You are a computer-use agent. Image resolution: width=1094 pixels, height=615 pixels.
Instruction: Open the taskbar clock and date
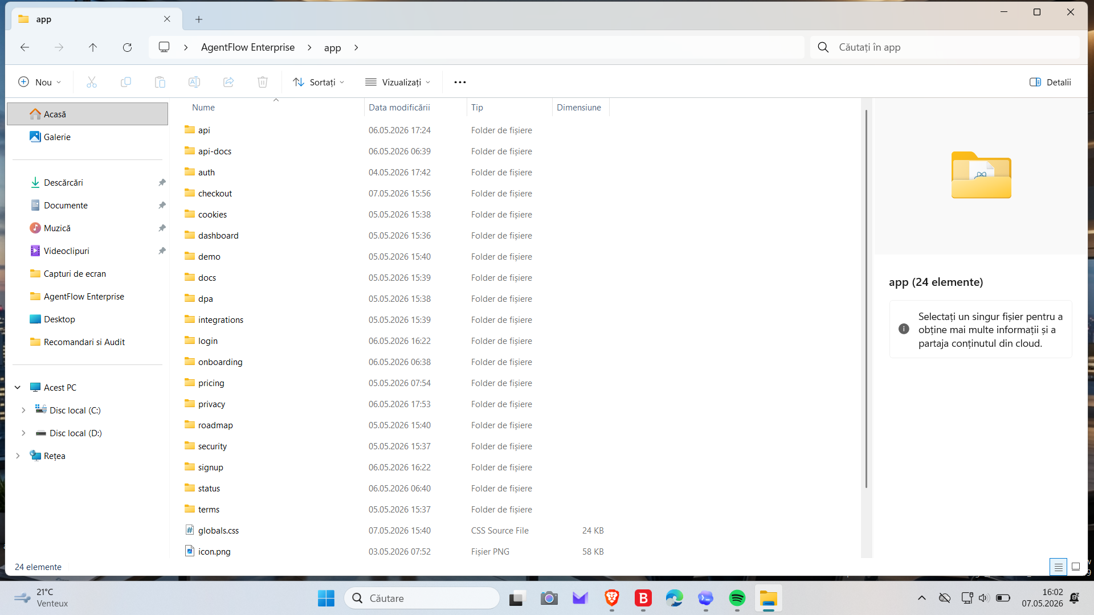1042,598
